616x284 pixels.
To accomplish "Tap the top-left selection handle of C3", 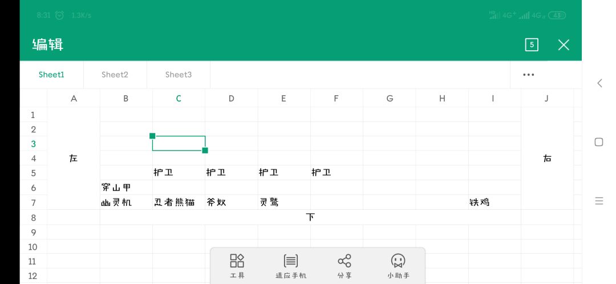I will pyautogui.click(x=152, y=136).
